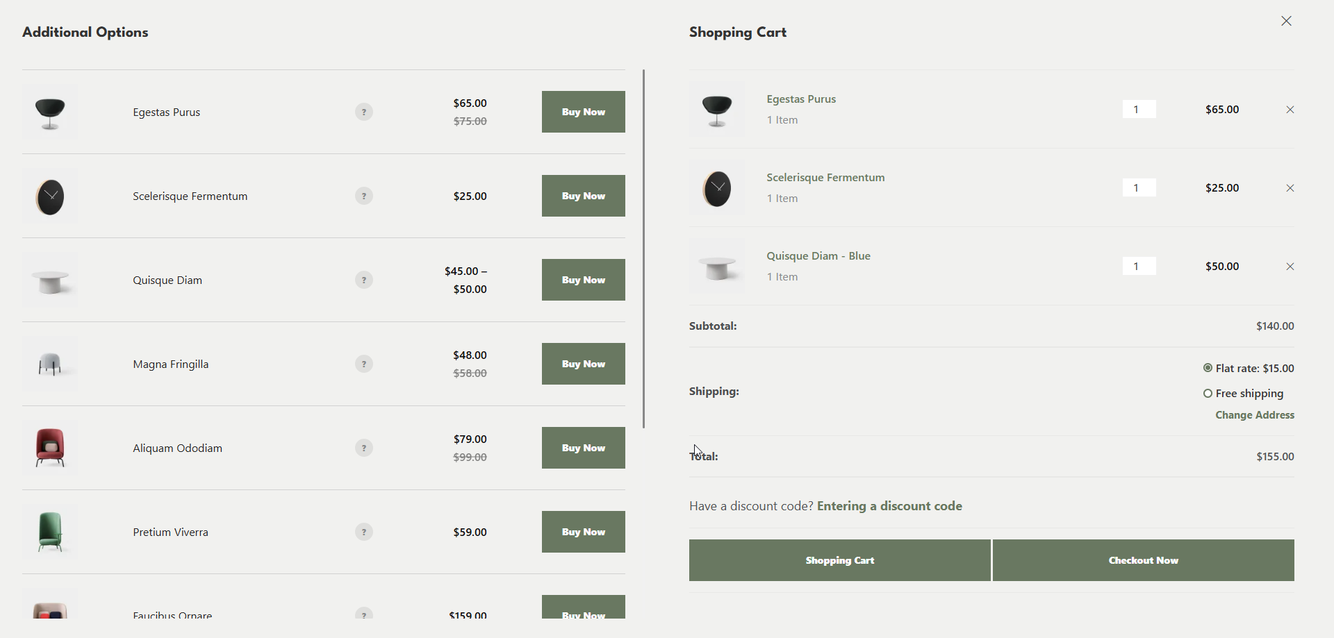The height and width of the screenshot is (638, 1334).
Task: Remove Scelerisque Fermentum from the cart
Action: 1290,188
